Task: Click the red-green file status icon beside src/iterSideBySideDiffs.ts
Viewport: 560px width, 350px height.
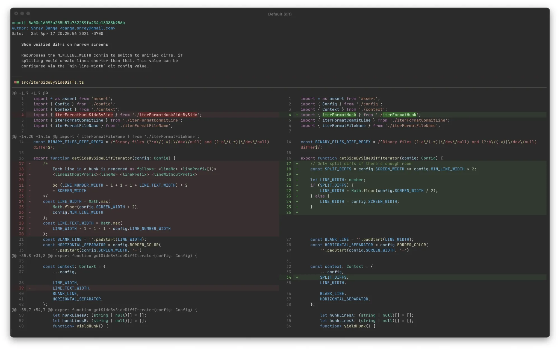Action: click(x=17, y=82)
